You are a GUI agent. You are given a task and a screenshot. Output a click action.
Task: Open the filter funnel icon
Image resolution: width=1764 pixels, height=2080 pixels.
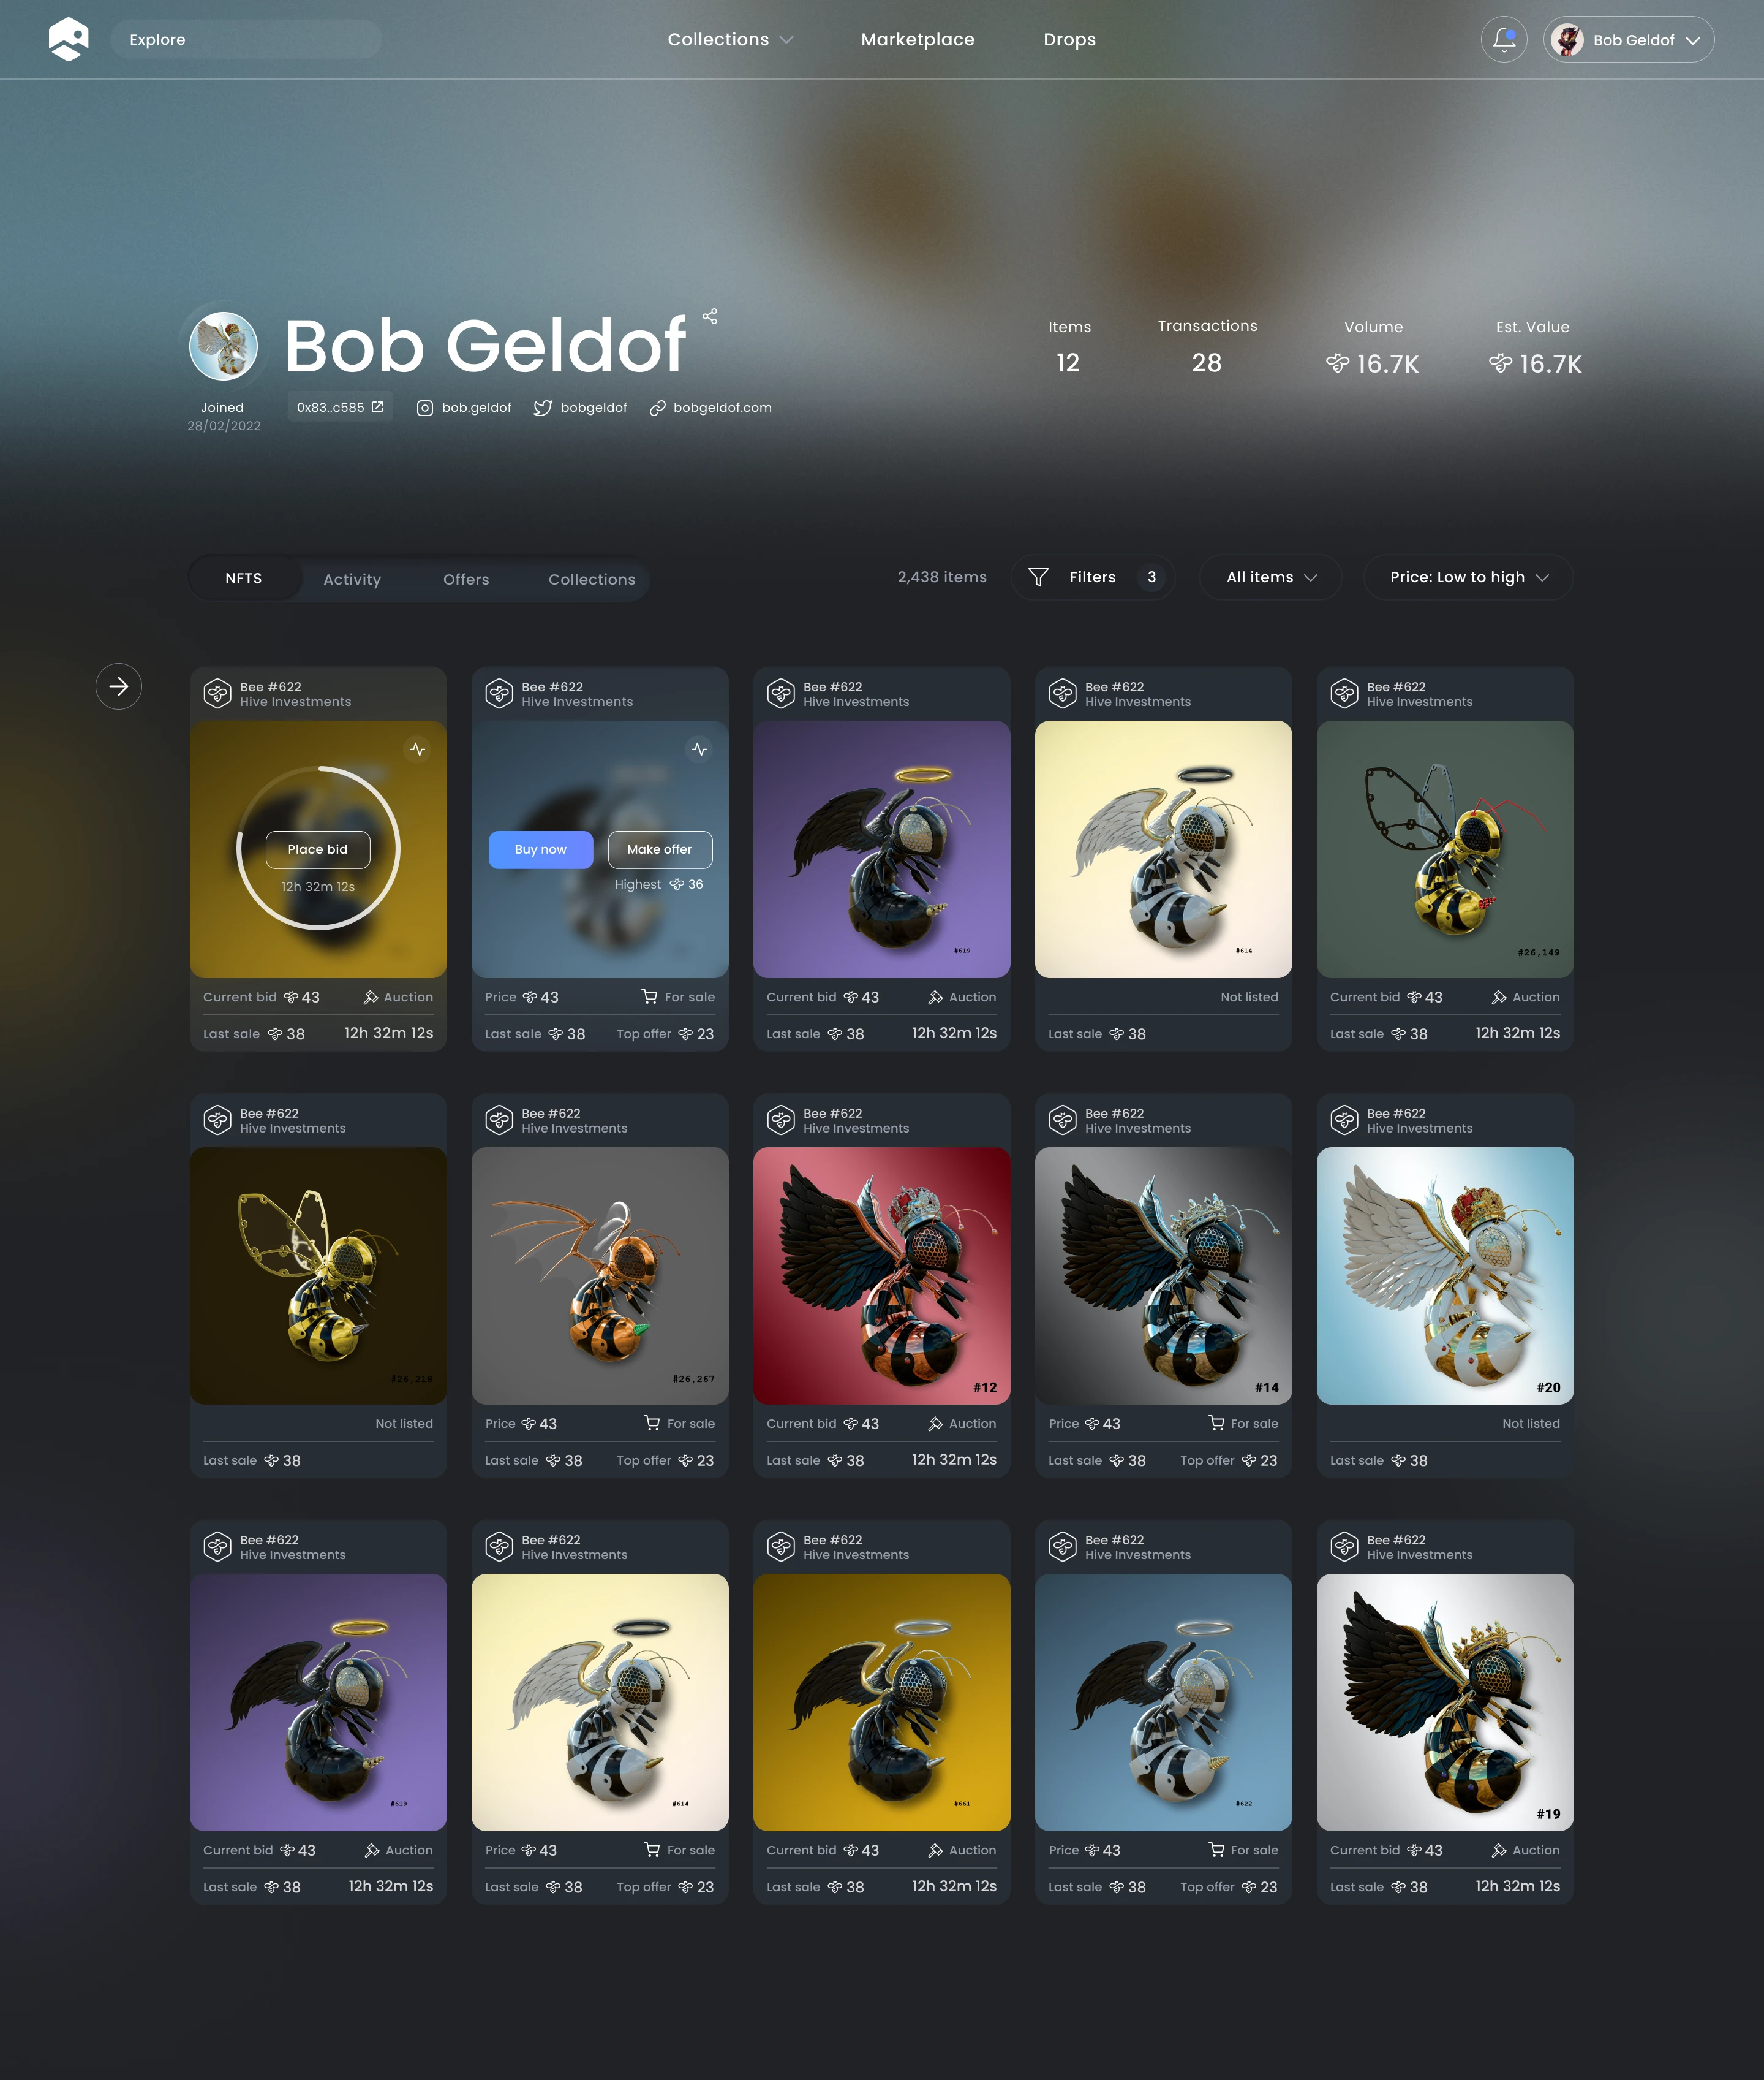pos(1038,577)
